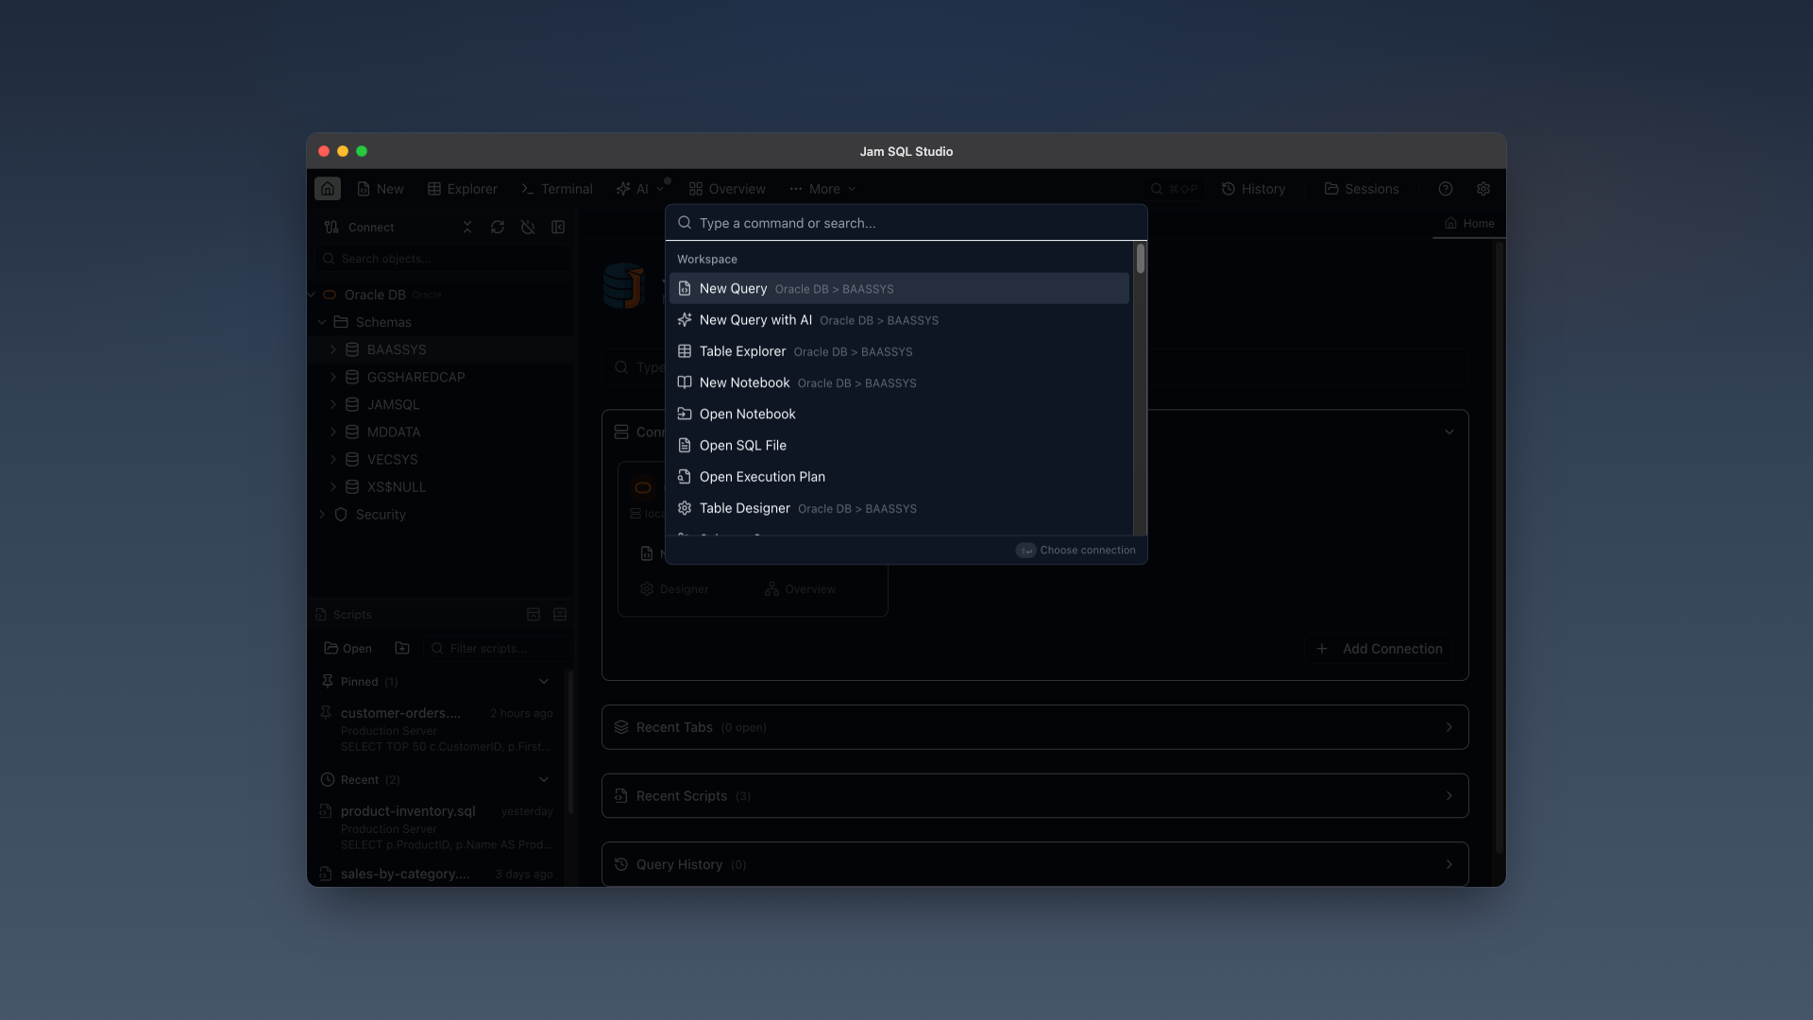Expand the Security tree node
The width and height of the screenshot is (1813, 1020).
point(322,515)
